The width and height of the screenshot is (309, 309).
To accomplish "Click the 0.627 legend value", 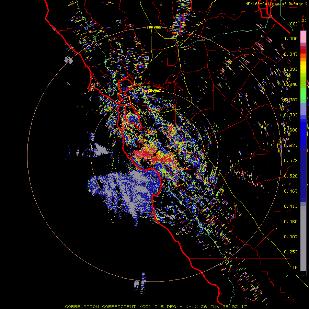I will pyautogui.click(x=291, y=146).
